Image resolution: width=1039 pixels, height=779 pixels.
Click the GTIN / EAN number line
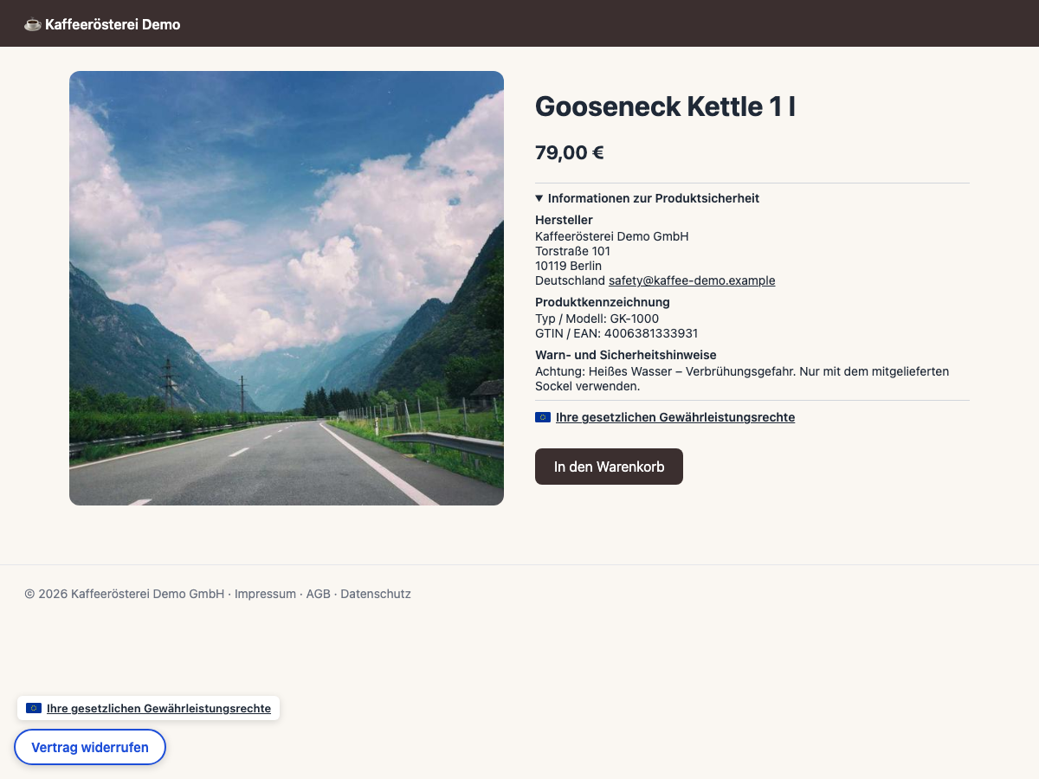(x=616, y=333)
